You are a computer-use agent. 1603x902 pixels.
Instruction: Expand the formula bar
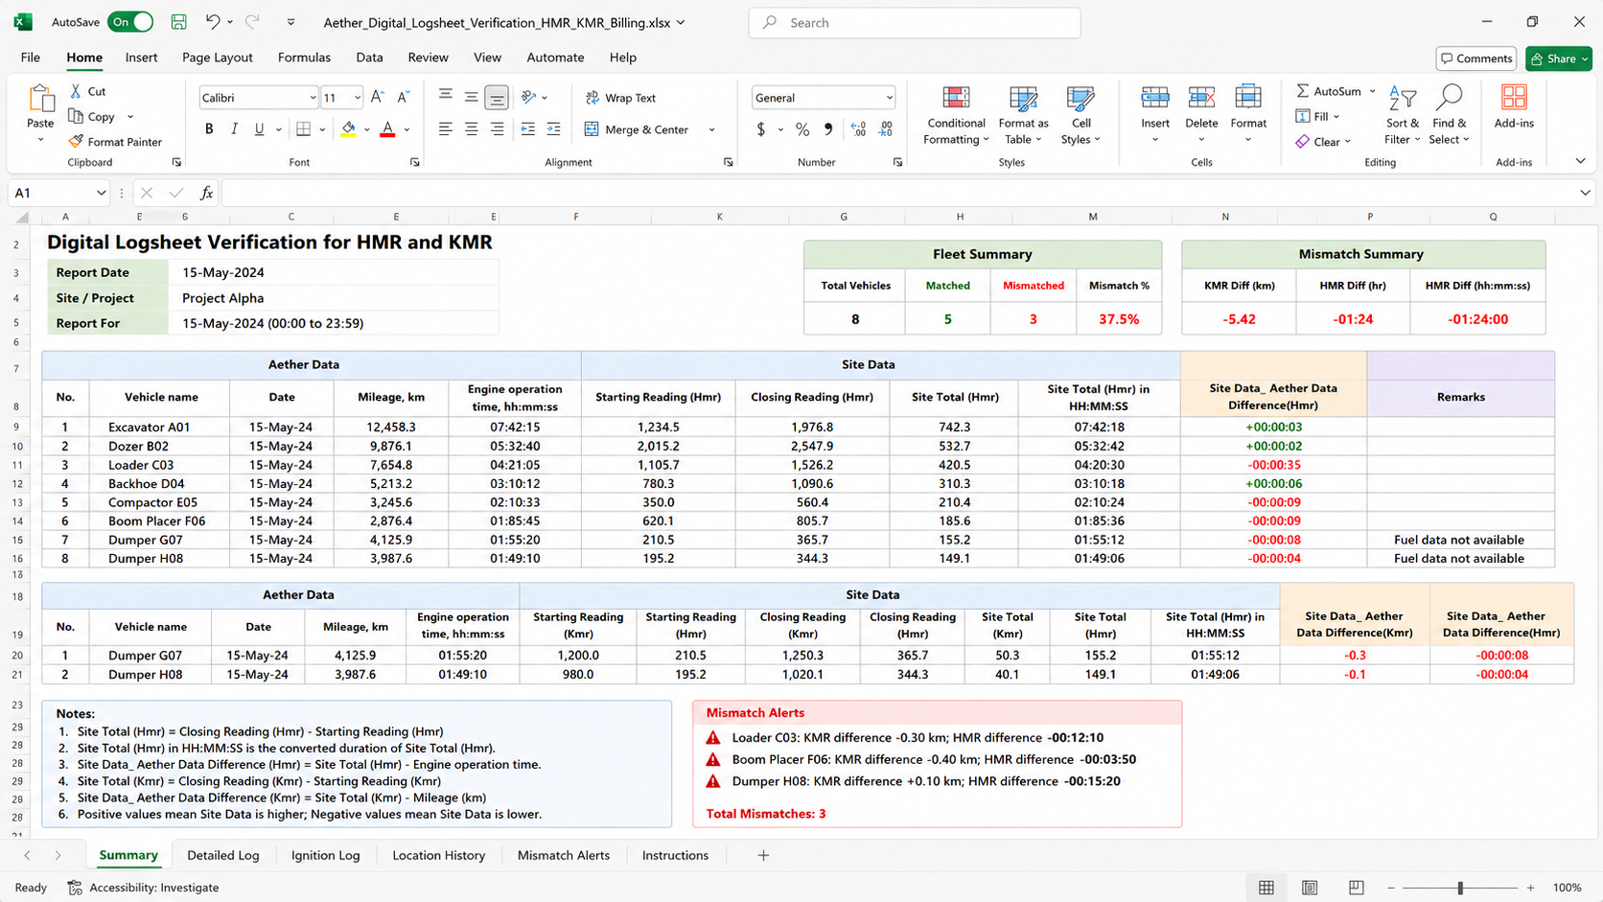point(1585,193)
